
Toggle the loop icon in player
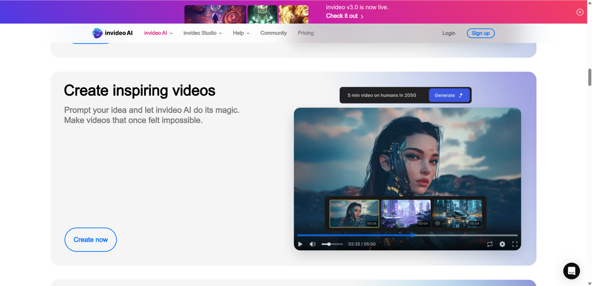tap(490, 244)
